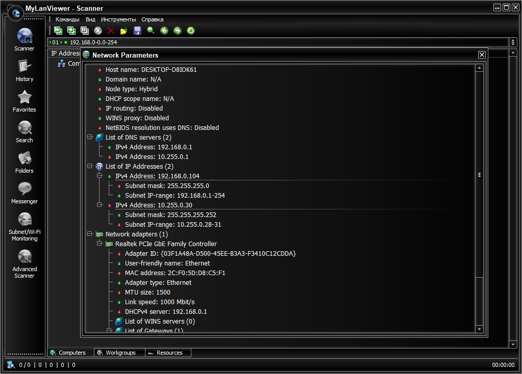Go back with the green left arrow icon
The width and height of the screenshot is (522, 374).
pos(164,31)
